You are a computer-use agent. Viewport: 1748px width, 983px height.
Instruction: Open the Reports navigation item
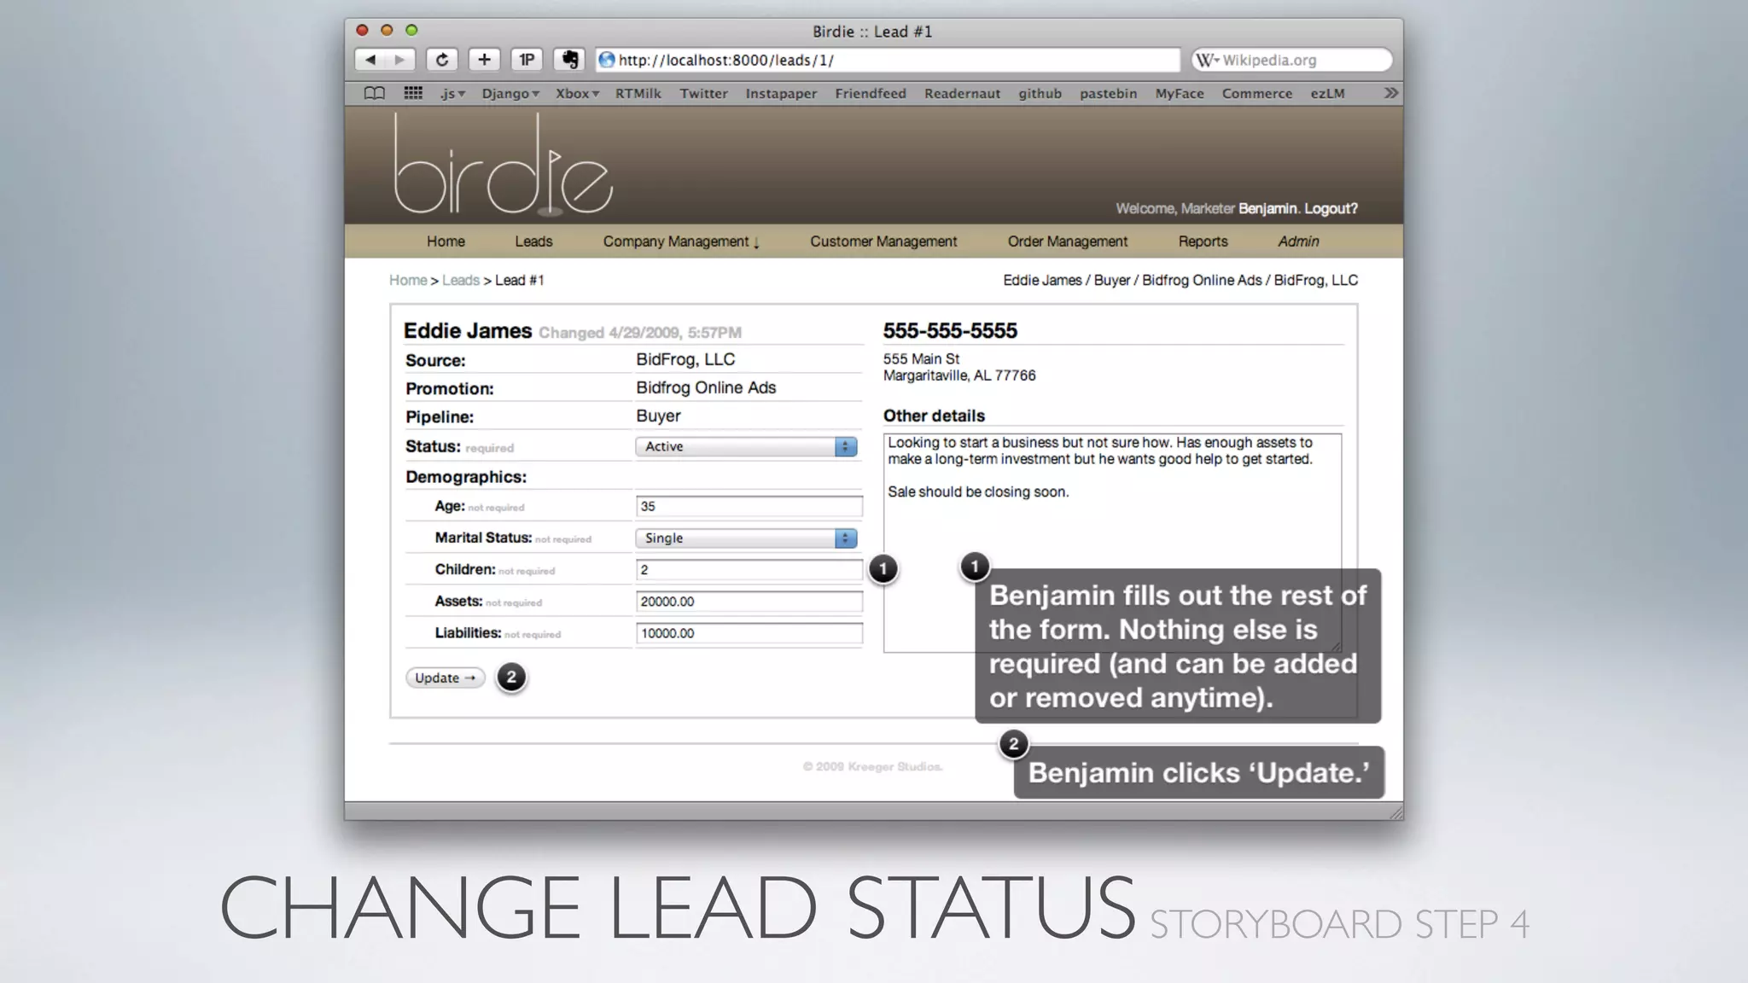pos(1203,241)
